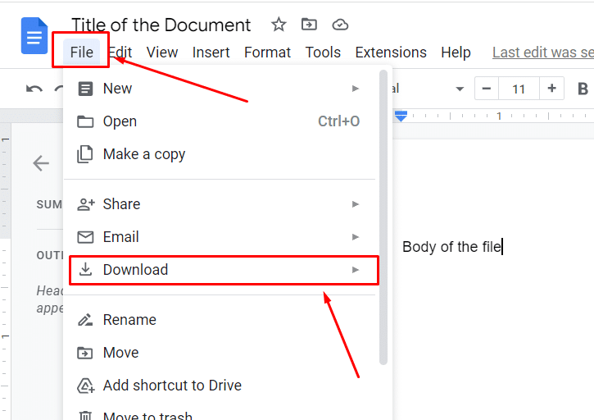The image size is (594, 420).
Task: Click the font size field showing 11
Action: click(519, 89)
